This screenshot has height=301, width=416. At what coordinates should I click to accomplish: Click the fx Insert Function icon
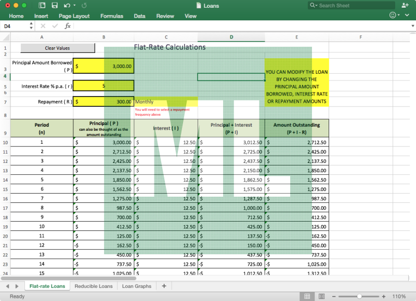point(68,26)
